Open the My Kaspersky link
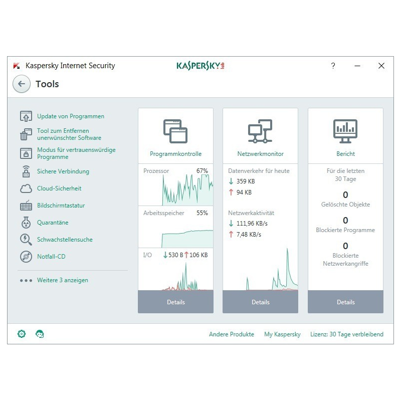Screen dimensions: 401x401 tap(282, 334)
